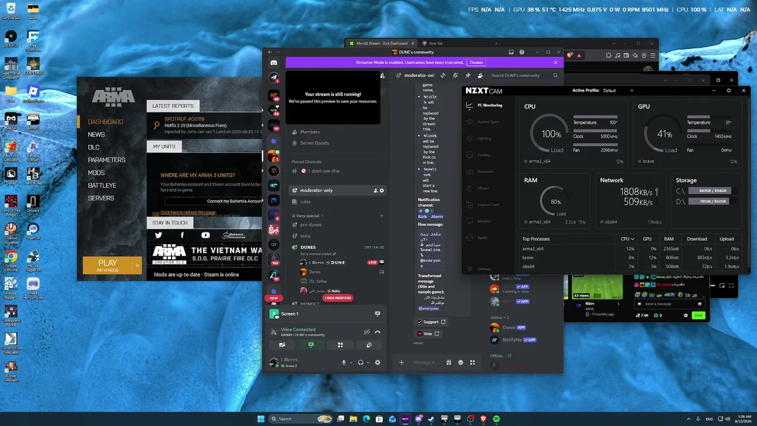Disconnect from Discord voice channel
757x426 pixels.
click(378, 332)
